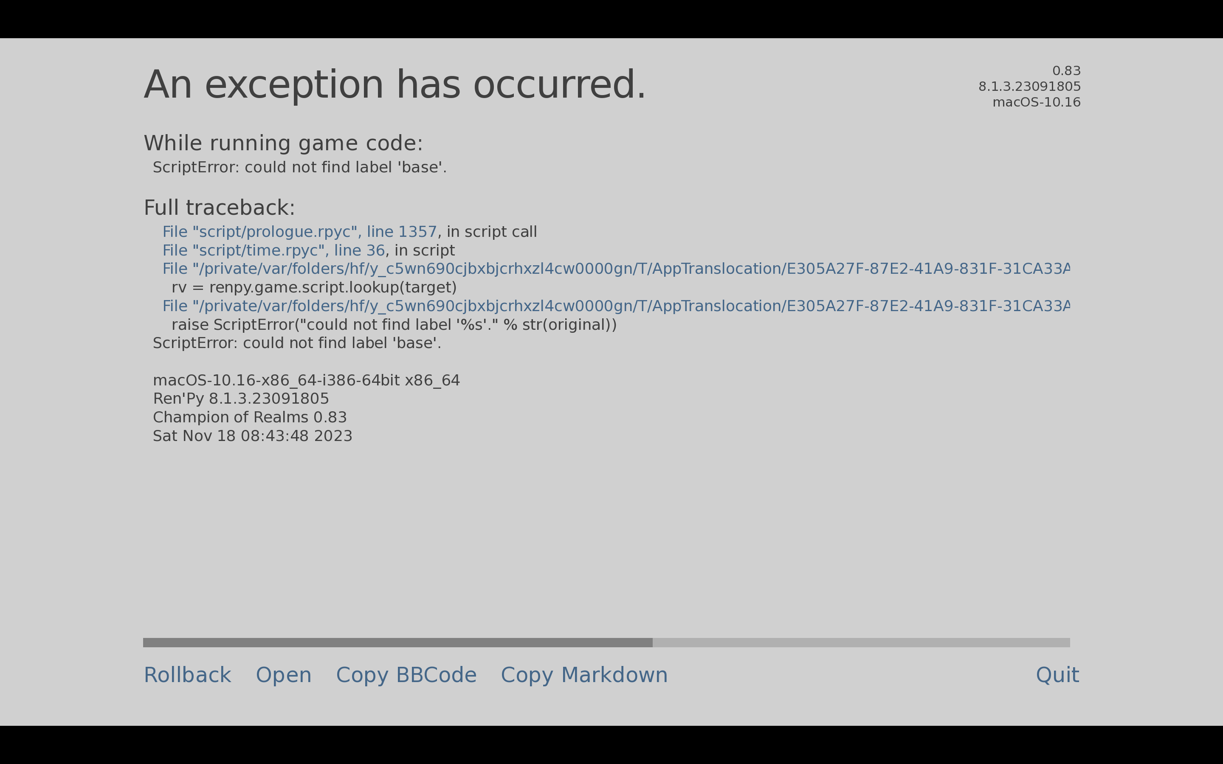Click the lighter empty part of the scrollbar track

coord(861,643)
